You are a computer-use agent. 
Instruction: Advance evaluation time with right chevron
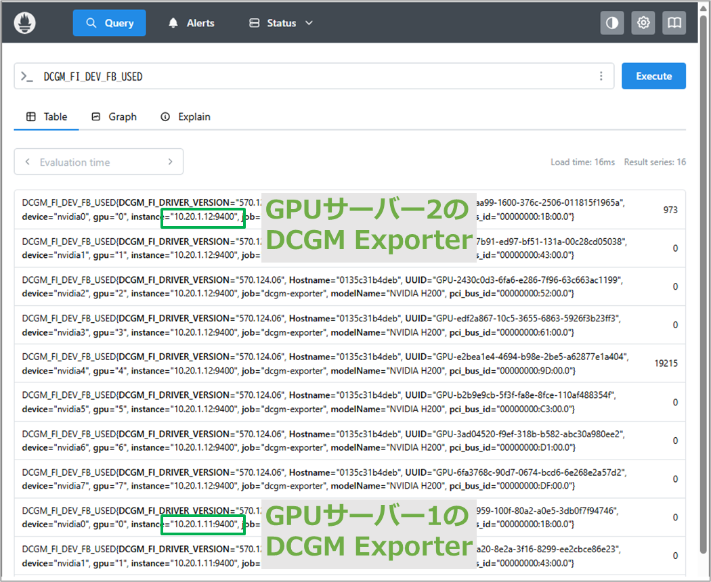click(x=171, y=162)
